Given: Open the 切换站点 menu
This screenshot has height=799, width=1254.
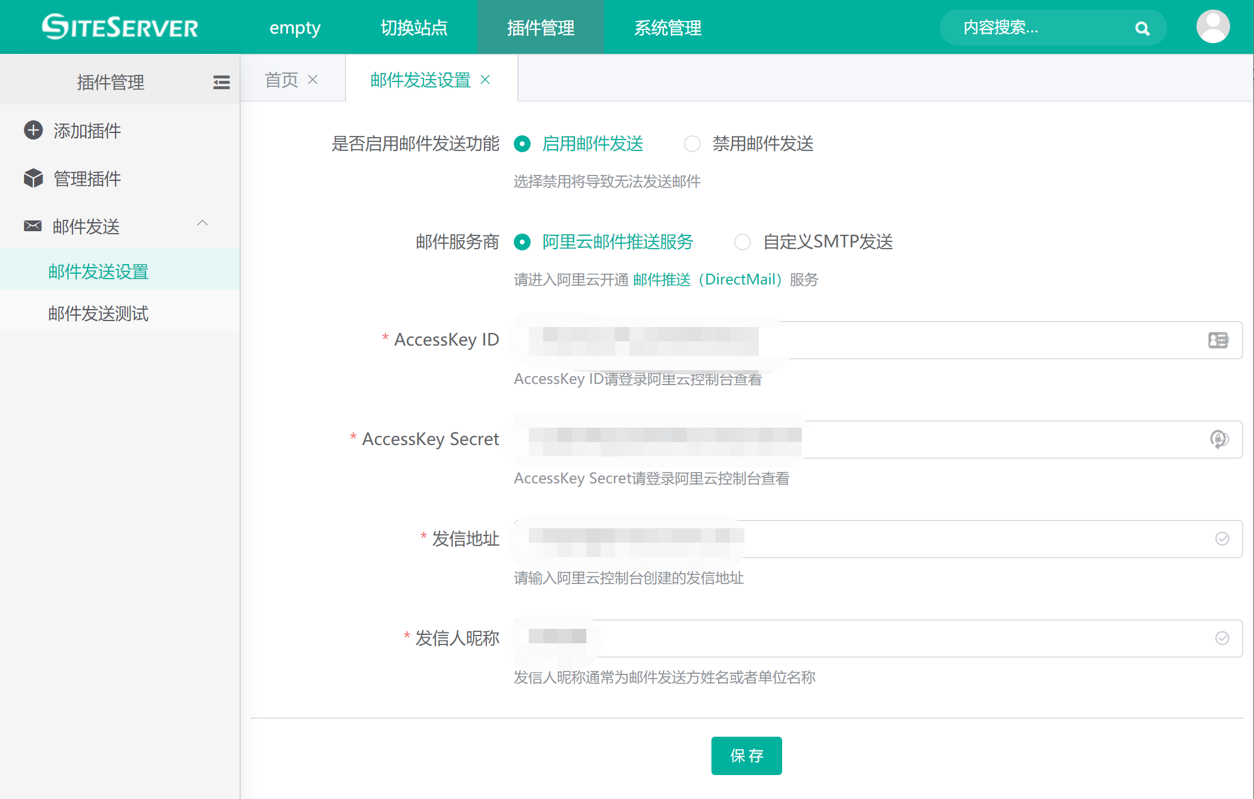Looking at the screenshot, I should tap(414, 28).
